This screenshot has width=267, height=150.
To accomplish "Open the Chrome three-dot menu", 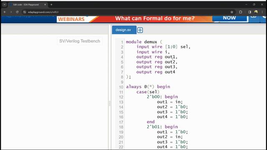I will pyautogui.click(x=262, y=12).
